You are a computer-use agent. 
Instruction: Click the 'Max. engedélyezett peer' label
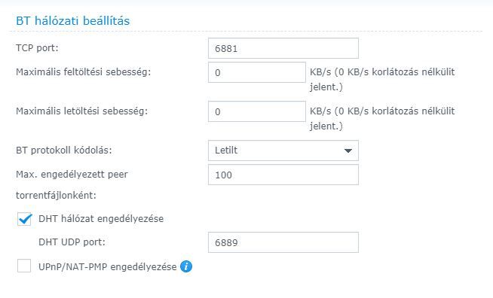pyautogui.click(x=72, y=175)
